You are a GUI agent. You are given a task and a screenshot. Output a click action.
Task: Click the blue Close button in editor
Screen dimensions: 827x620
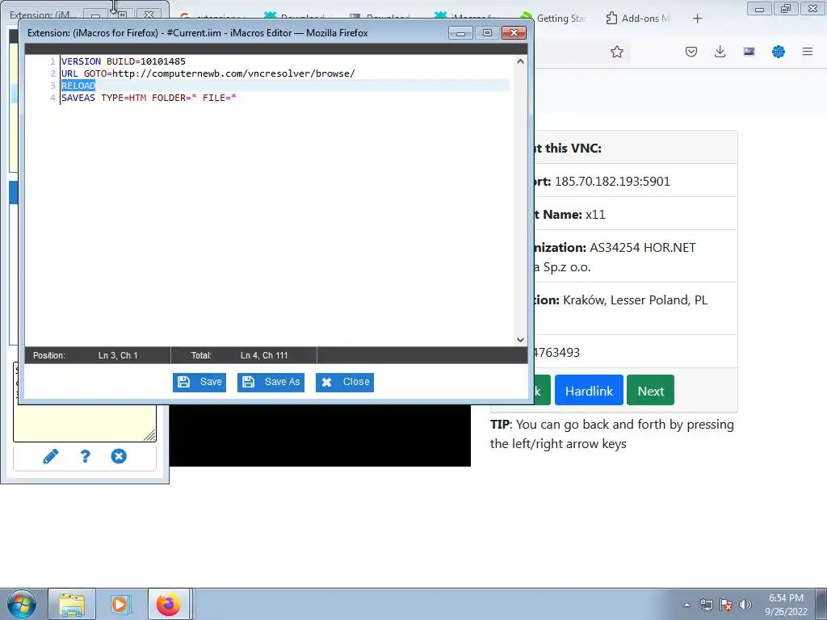[x=345, y=382]
